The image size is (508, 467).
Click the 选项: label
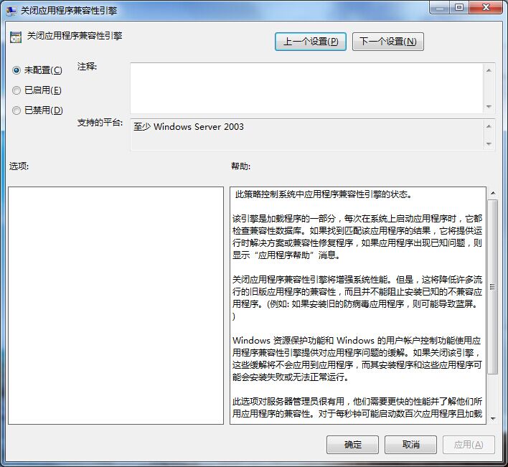[x=19, y=166]
